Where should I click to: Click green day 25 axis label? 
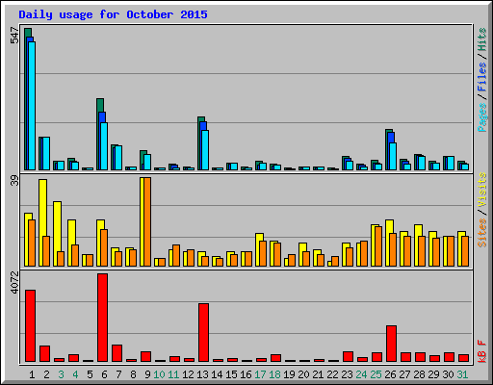click(x=376, y=374)
